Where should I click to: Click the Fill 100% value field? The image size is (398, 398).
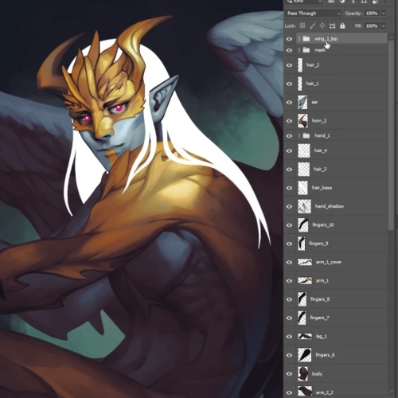pyautogui.click(x=372, y=25)
